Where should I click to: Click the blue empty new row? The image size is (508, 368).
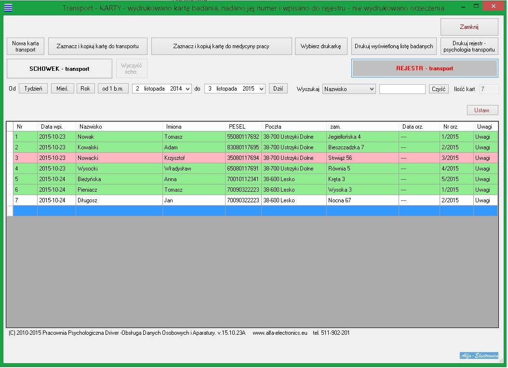tap(255, 210)
